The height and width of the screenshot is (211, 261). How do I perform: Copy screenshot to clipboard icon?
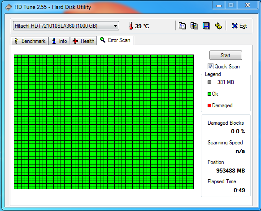(x=194, y=26)
